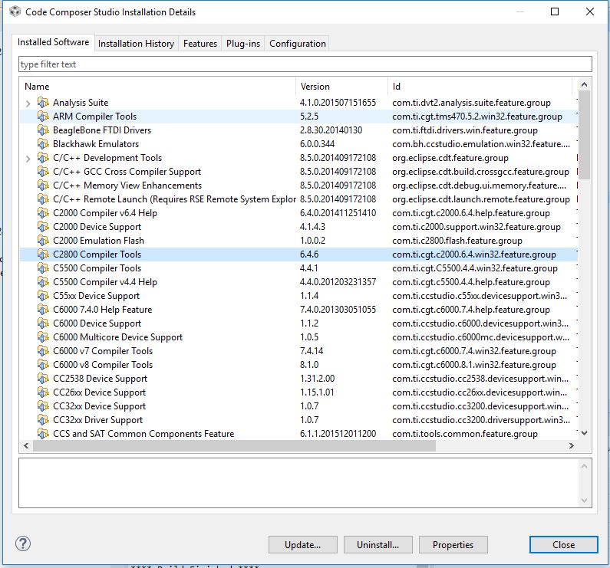The height and width of the screenshot is (568, 610).
Task: Click the C2800 Compiler Tools icon
Action: pyautogui.click(x=43, y=254)
